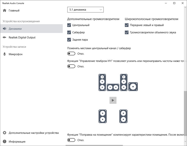The image size is (187, 146).
Task: Select Realtek Digital Output device
Action: tap(22, 37)
